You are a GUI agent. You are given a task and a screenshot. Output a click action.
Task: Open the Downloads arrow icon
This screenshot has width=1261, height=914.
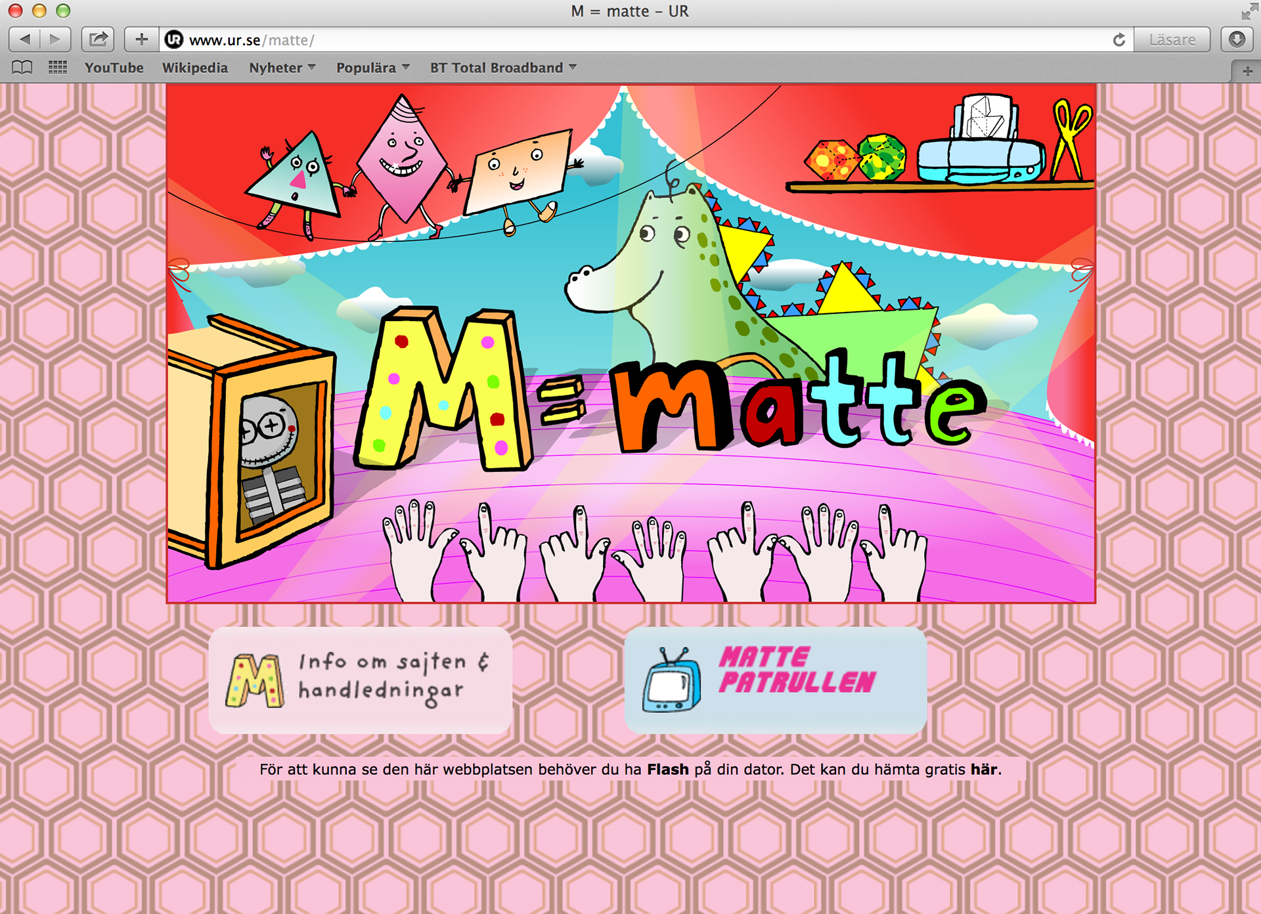coord(1237,39)
